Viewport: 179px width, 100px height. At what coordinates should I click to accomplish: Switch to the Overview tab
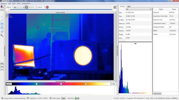click(123, 6)
